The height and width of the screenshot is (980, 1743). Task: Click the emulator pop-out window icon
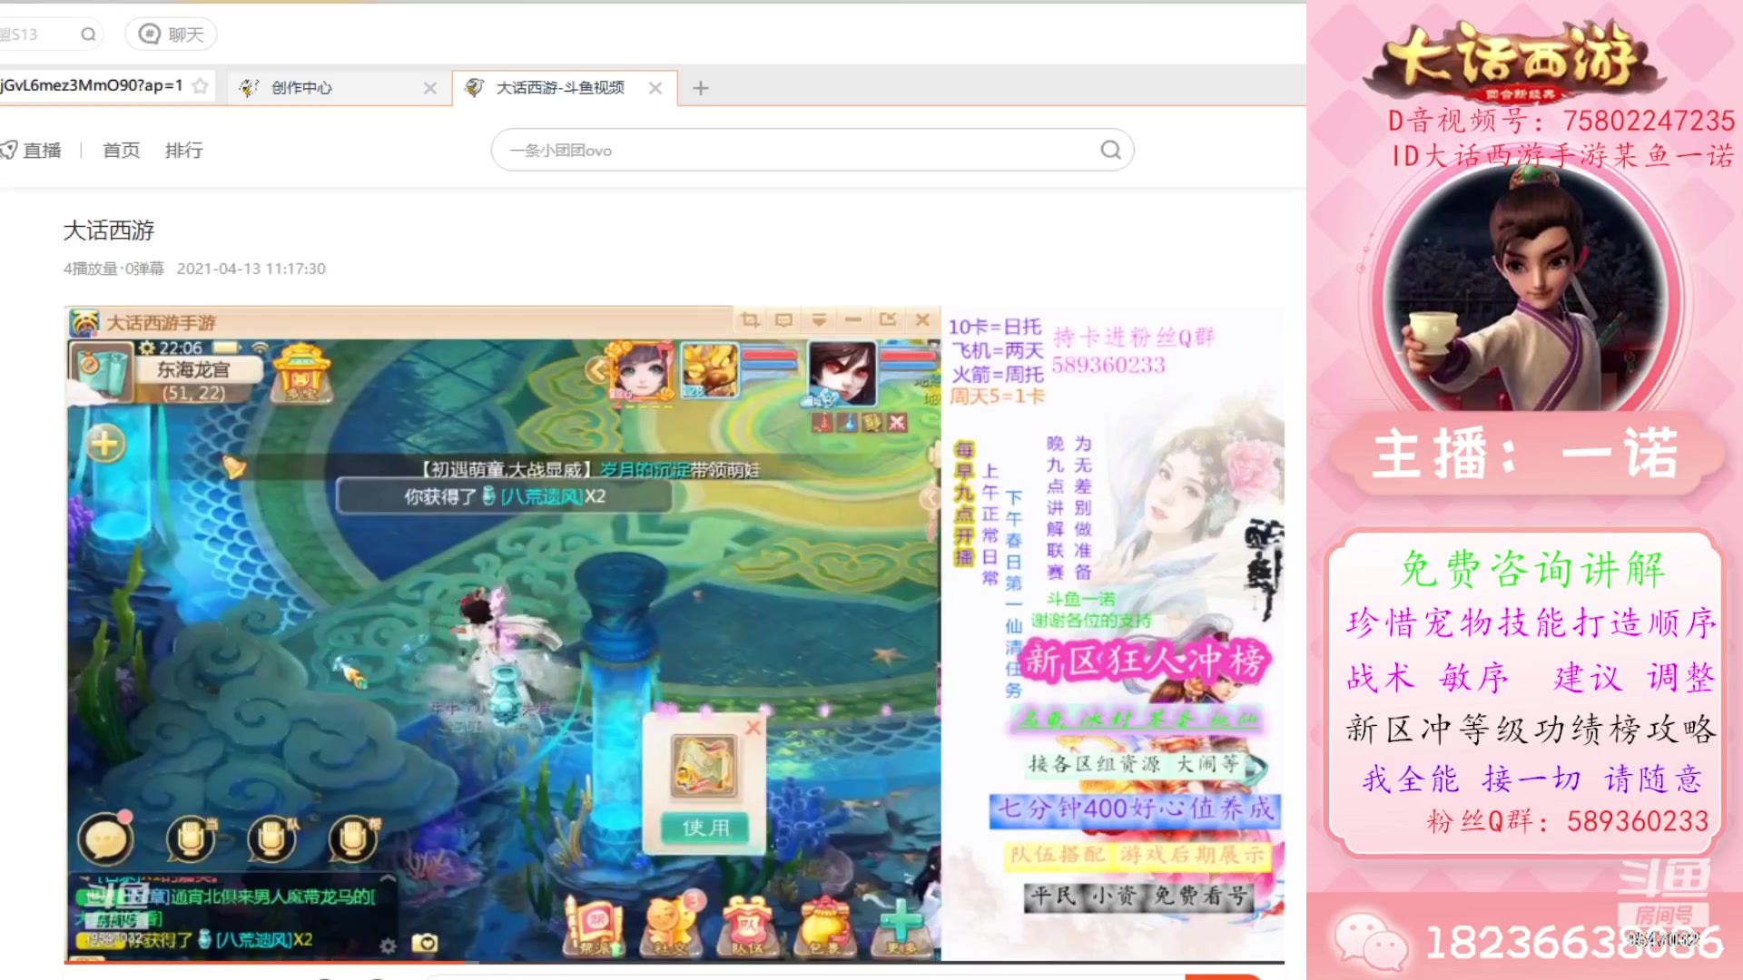[x=888, y=319]
